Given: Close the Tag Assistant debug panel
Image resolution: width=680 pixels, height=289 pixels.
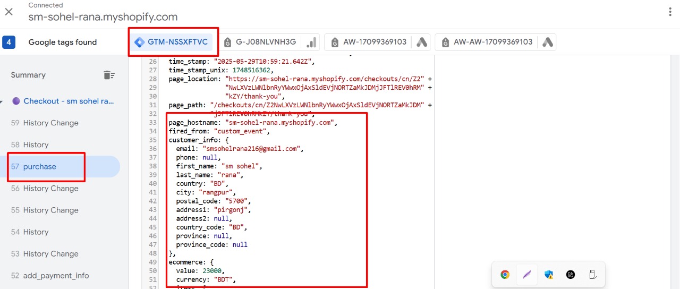Looking at the screenshot, I should [x=9, y=12].
